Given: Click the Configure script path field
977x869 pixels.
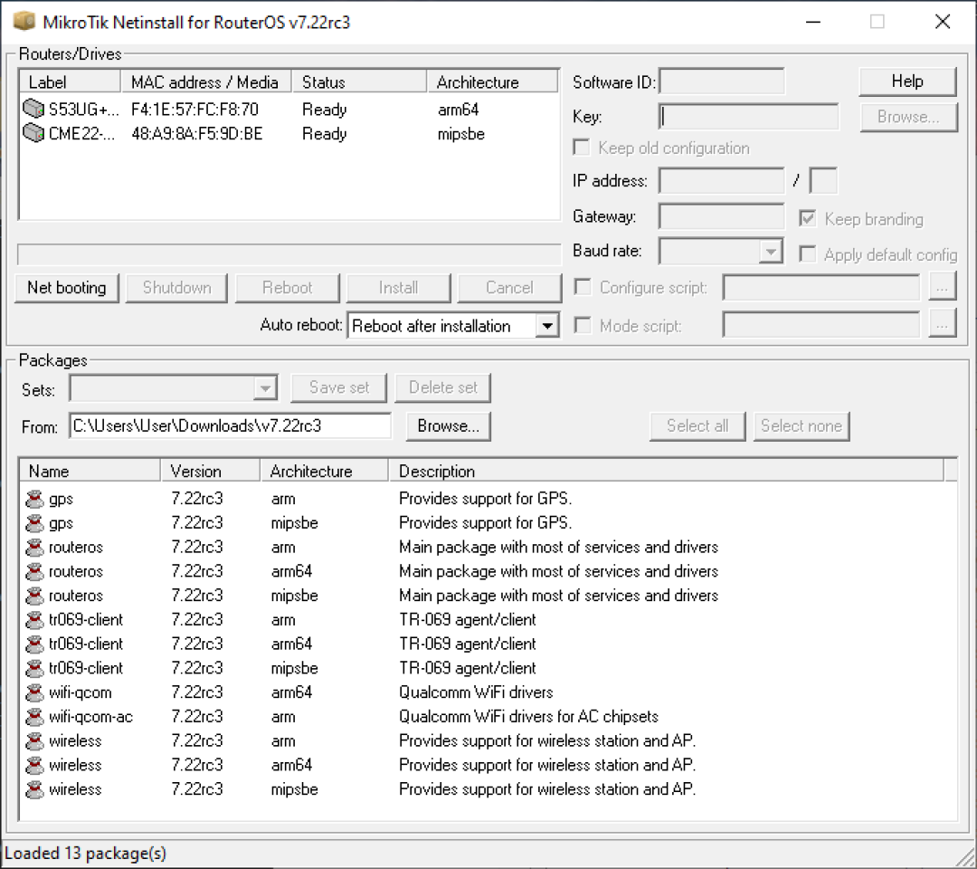Looking at the screenshot, I should [821, 287].
